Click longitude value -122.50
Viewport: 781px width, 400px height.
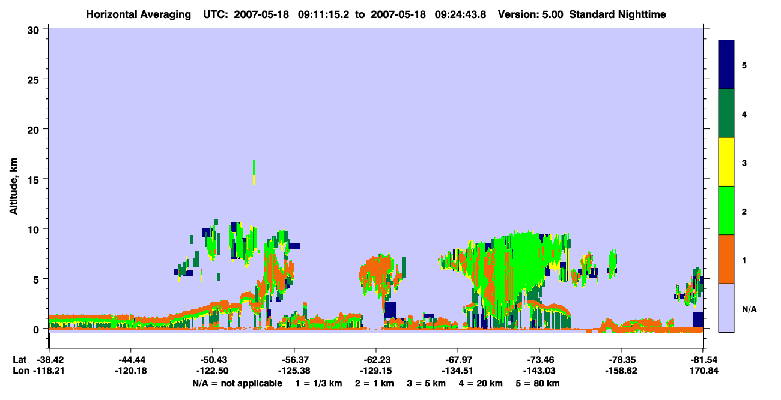click(x=212, y=371)
